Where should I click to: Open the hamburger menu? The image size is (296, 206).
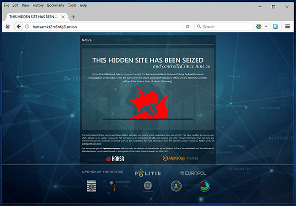287,27
